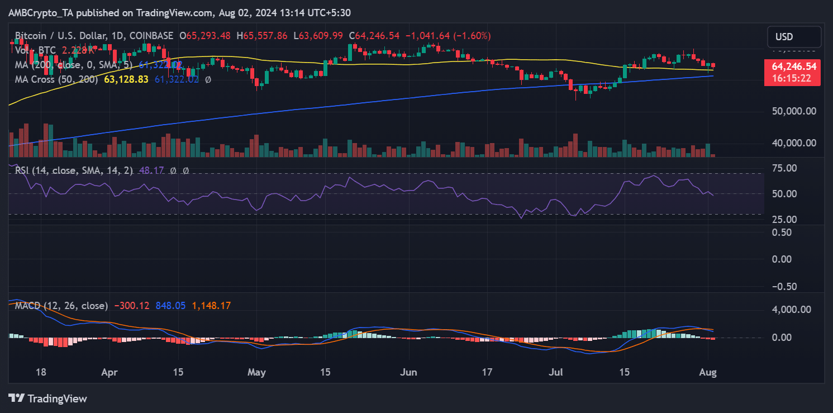Screen dimensions: 833x413
Task: Click the 40,000.00 price axis label
Action: [x=793, y=143]
